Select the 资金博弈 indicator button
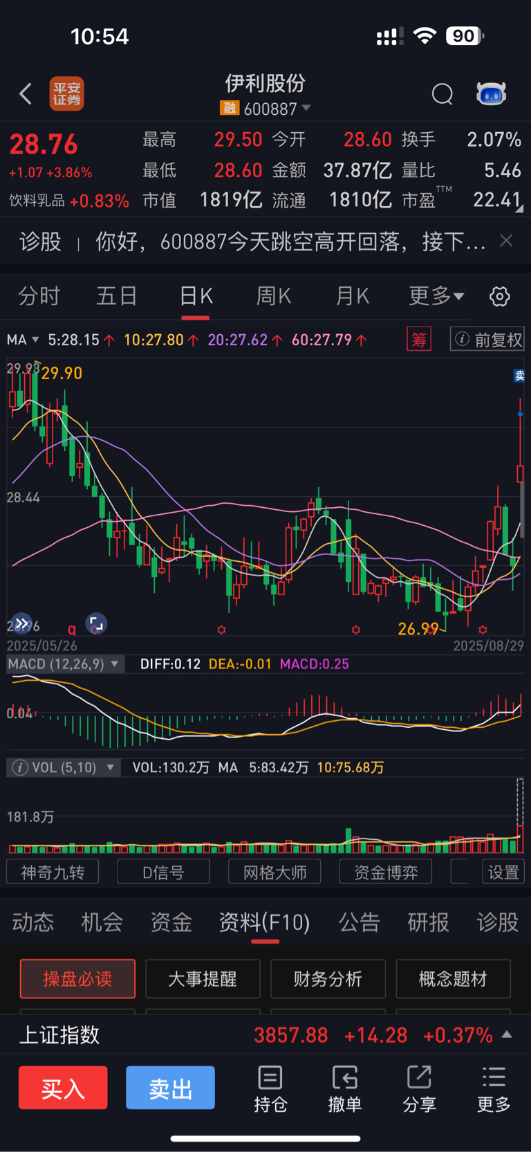The image size is (531, 1152). (x=386, y=872)
